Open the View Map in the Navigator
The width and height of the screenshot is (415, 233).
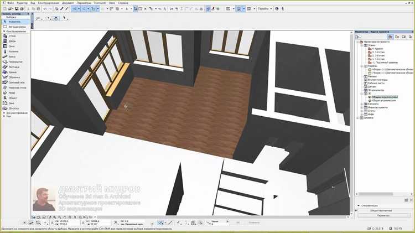click(397, 37)
